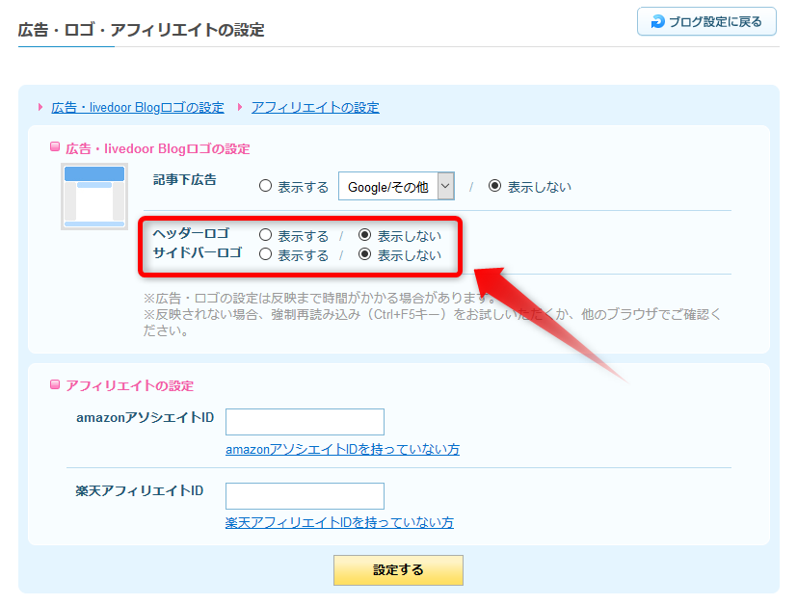This screenshot has height=605, width=797.
Task: Select 表示する for 記事下広告
Action: click(265, 186)
